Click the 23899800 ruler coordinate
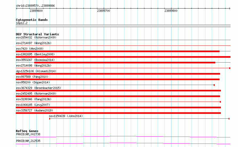The height and width of the screenshot is (147, 238). (x=171, y=11)
